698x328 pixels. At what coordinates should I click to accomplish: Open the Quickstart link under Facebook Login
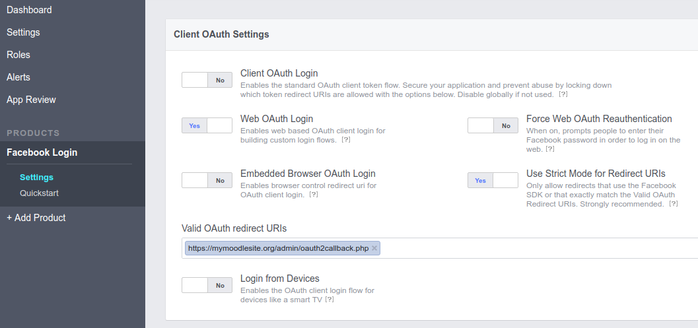click(x=40, y=193)
